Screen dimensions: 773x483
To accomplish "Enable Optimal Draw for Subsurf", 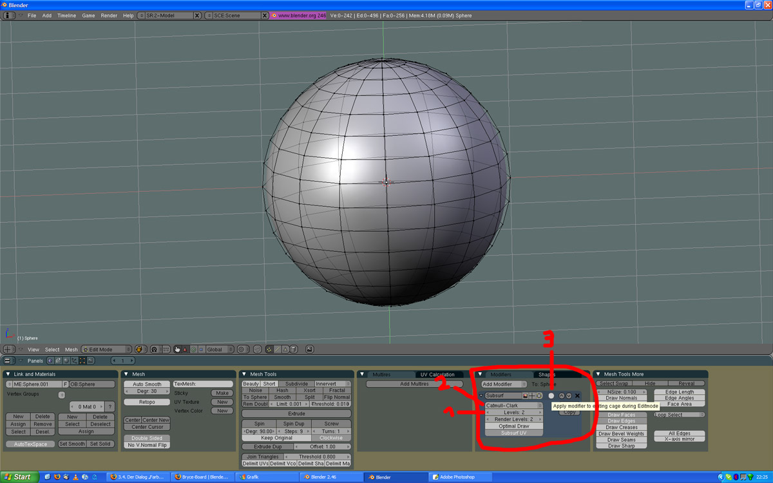I will (514, 426).
